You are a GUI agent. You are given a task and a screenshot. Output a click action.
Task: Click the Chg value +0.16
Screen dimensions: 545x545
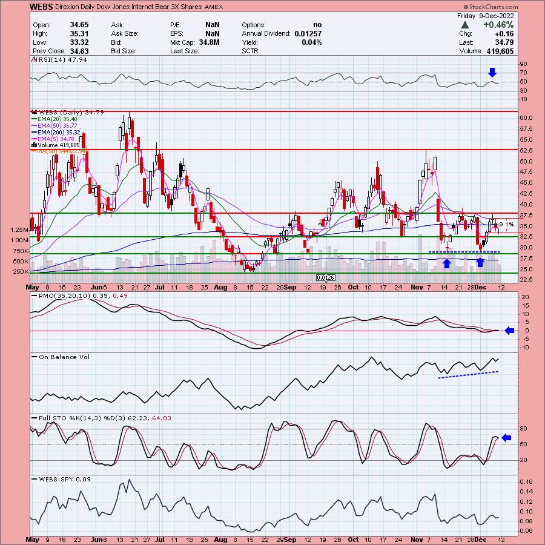[x=505, y=33]
